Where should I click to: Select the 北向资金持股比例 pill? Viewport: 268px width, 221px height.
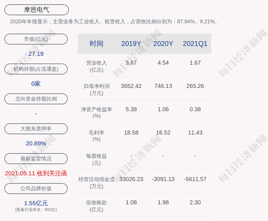point(36,99)
